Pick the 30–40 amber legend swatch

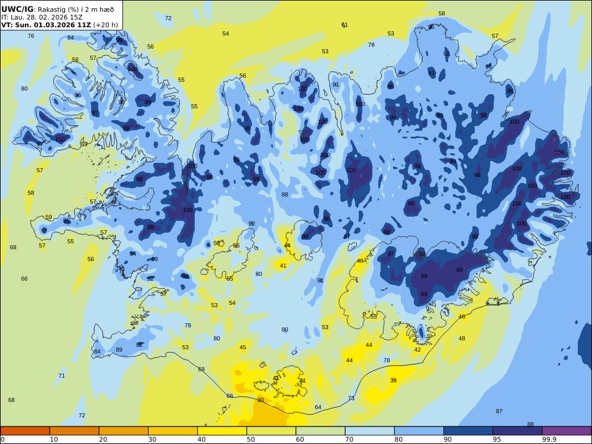point(173,431)
